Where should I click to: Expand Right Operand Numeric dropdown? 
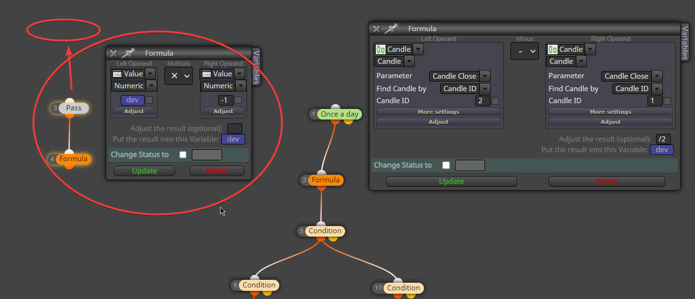coord(241,86)
